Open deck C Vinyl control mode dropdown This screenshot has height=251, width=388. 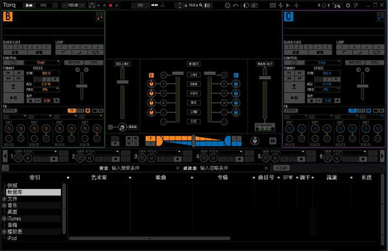click(323, 62)
